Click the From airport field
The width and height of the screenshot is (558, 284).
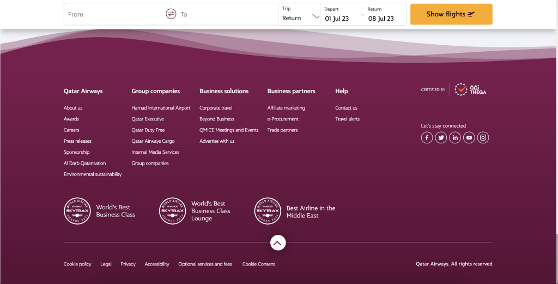[114, 14]
